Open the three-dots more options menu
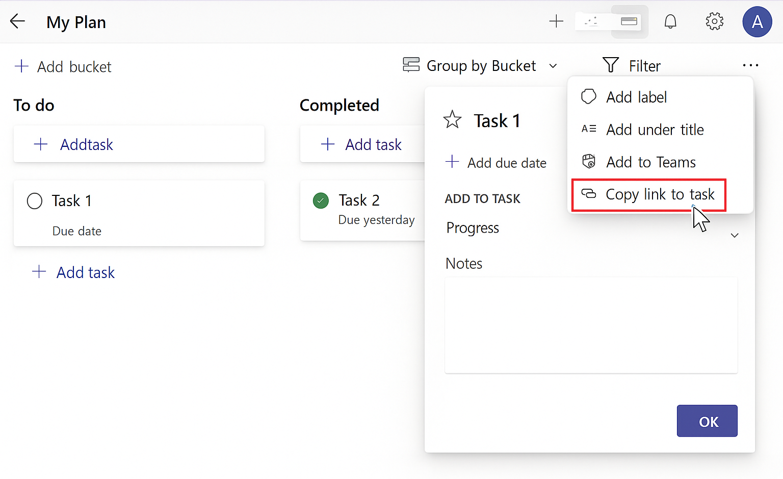The image size is (783, 479). pyautogui.click(x=750, y=65)
